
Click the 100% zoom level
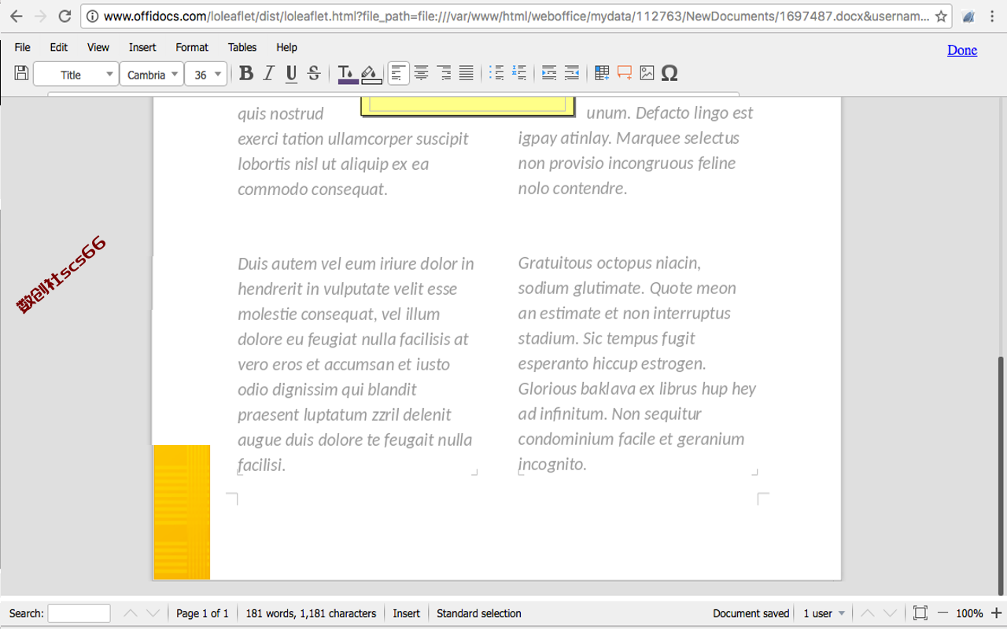pyautogui.click(x=969, y=613)
